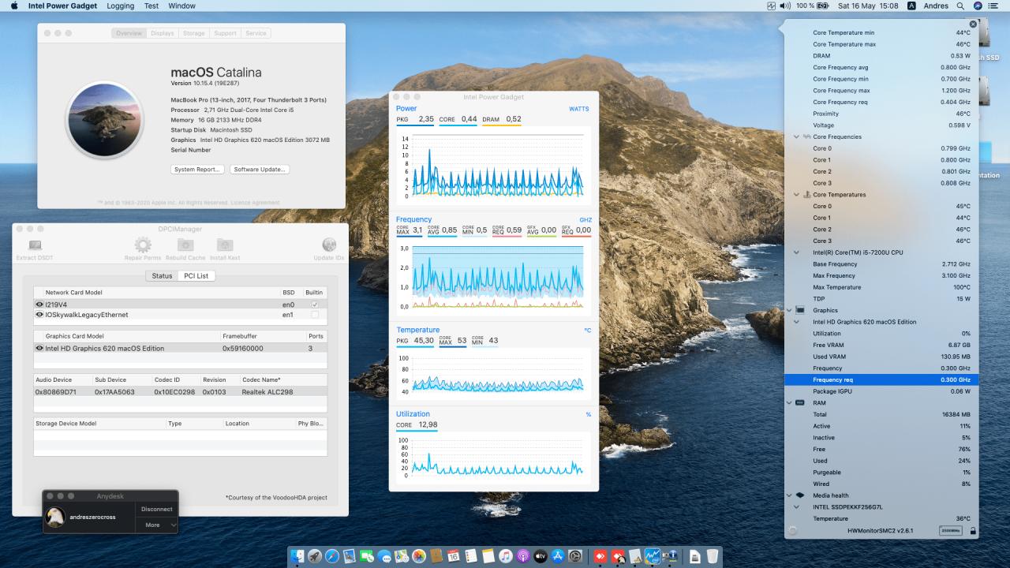Image resolution: width=1010 pixels, height=568 pixels.
Task: Click Disconnect in the Anydesk window
Action: coord(157,509)
